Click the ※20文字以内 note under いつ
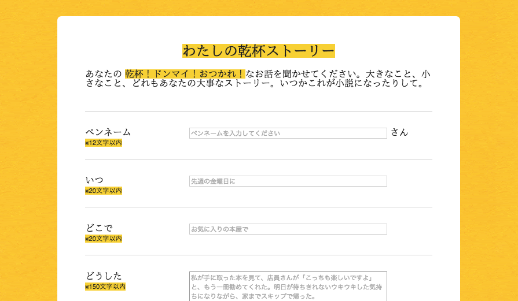This screenshot has height=301, width=518. [x=104, y=191]
